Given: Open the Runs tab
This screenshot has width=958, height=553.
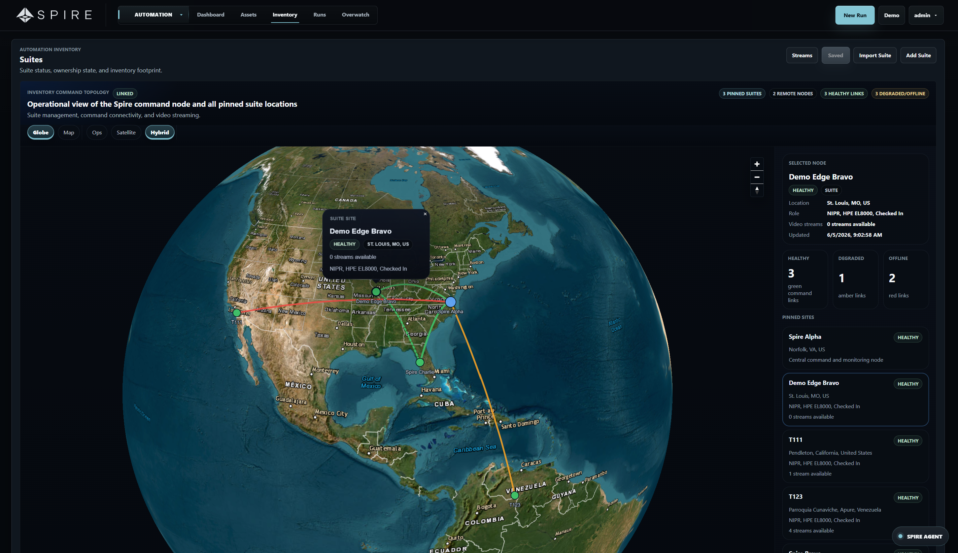Looking at the screenshot, I should click(x=319, y=15).
